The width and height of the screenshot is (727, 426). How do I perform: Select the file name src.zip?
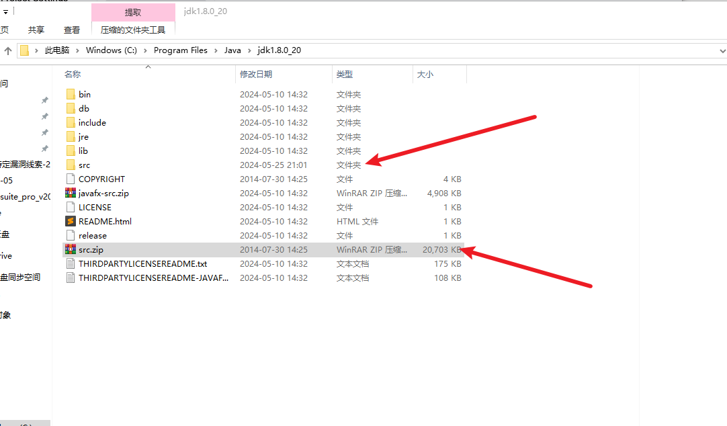(x=91, y=250)
